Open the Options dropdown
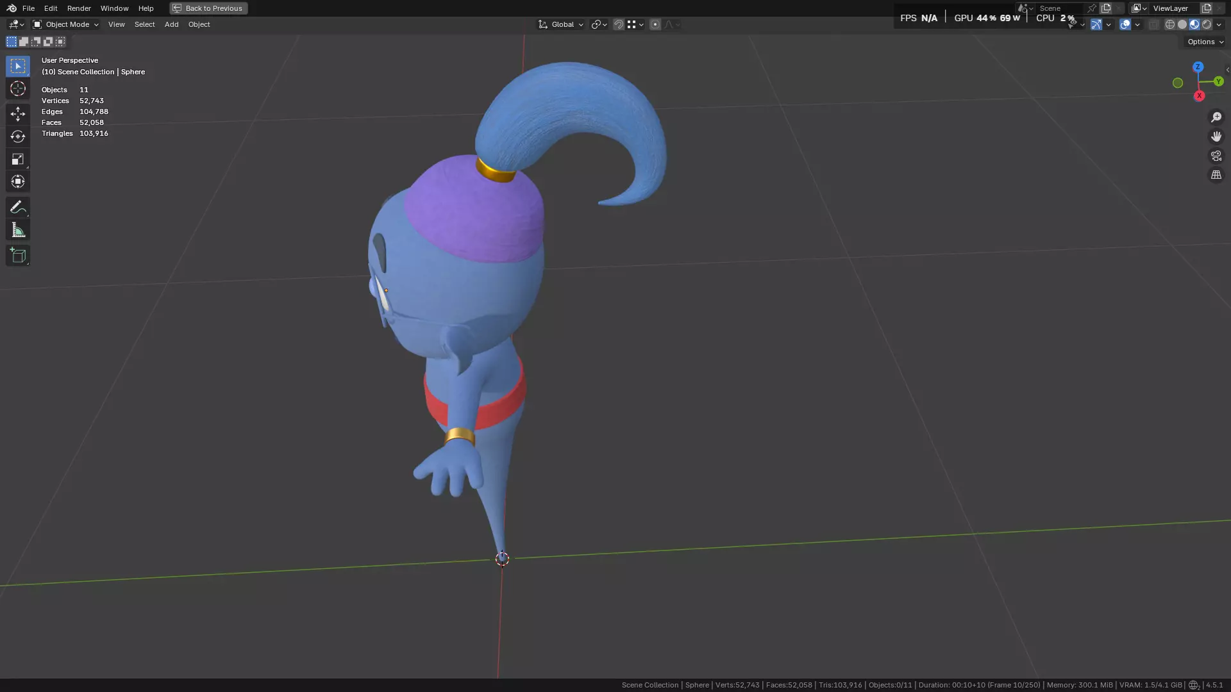 click(1205, 42)
